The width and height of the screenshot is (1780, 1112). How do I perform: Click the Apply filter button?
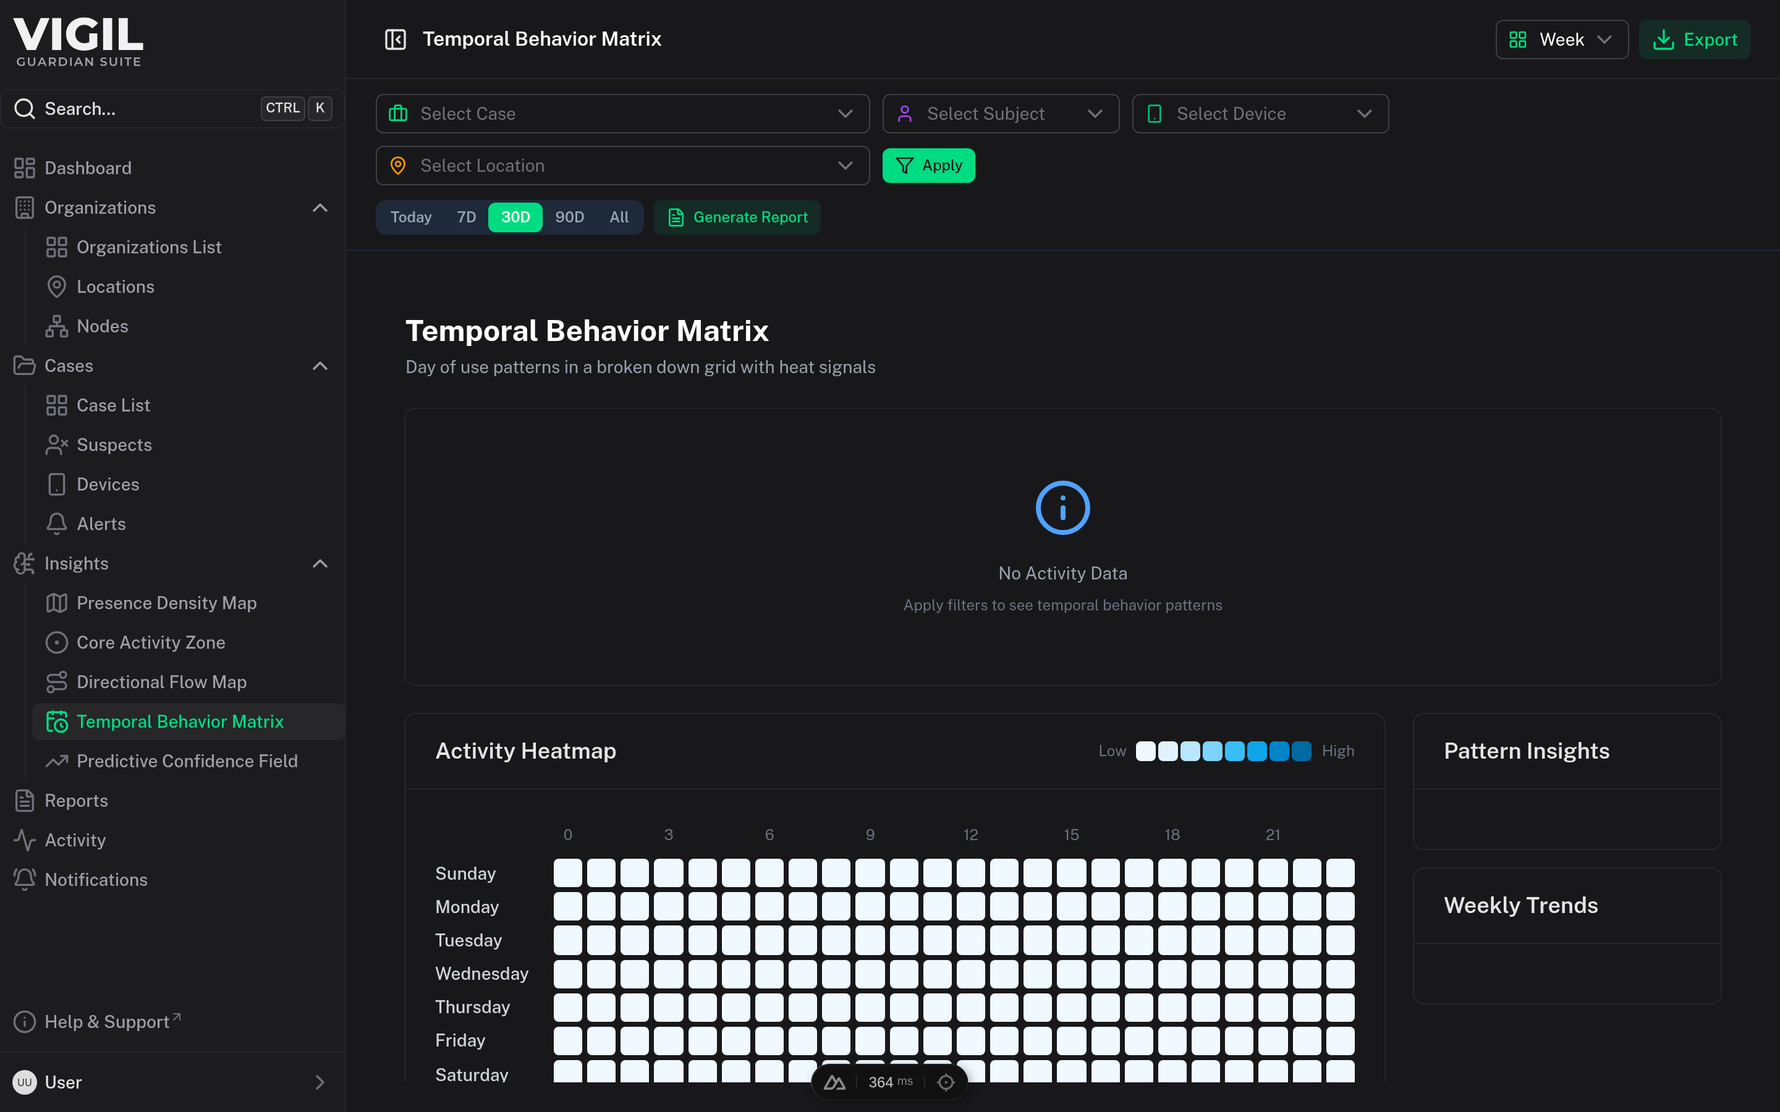[x=928, y=166]
